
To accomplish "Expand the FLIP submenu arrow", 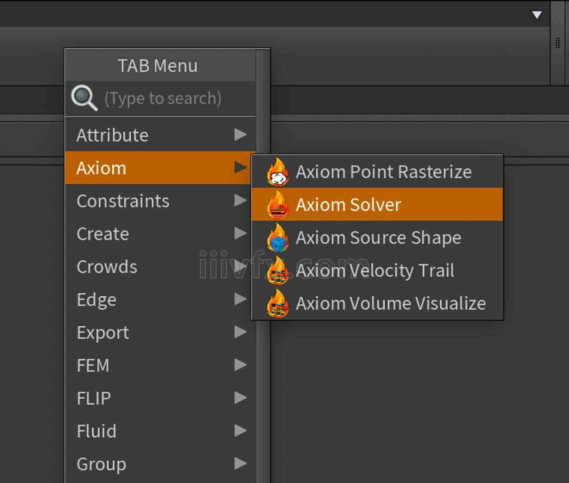I will (240, 398).
